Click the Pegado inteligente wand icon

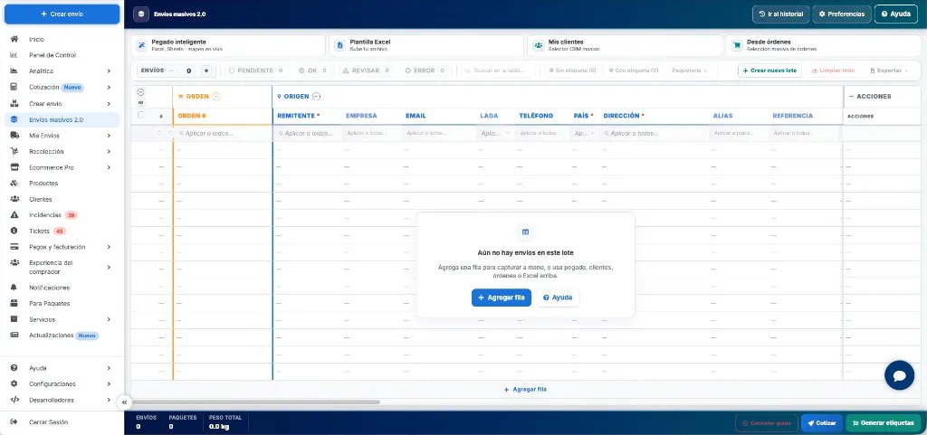coord(142,45)
